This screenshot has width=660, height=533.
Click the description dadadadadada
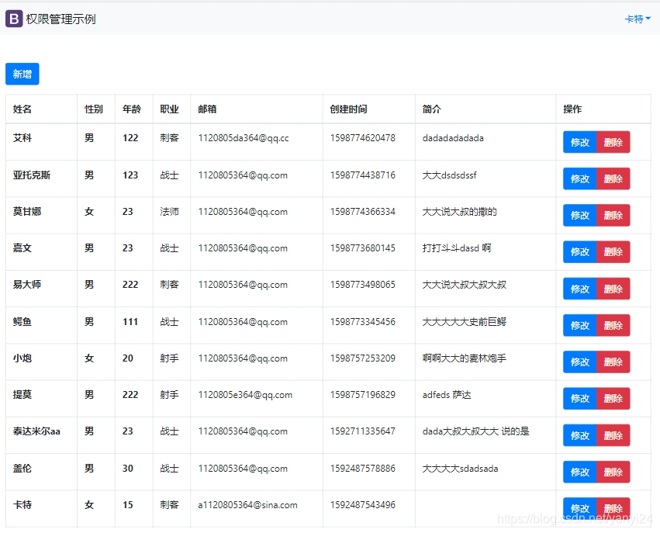453,138
